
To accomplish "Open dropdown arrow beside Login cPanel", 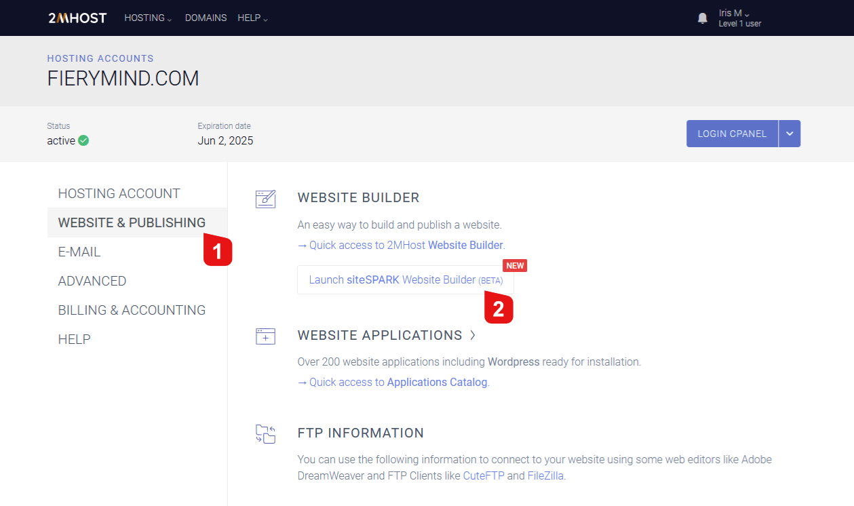I will click(x=790, y=134).
